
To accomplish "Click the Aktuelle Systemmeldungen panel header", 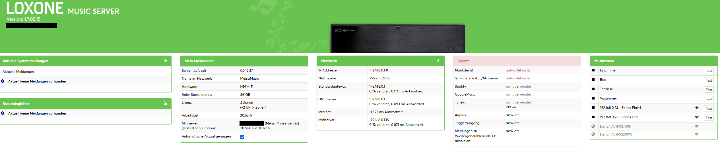I will 86,61.
